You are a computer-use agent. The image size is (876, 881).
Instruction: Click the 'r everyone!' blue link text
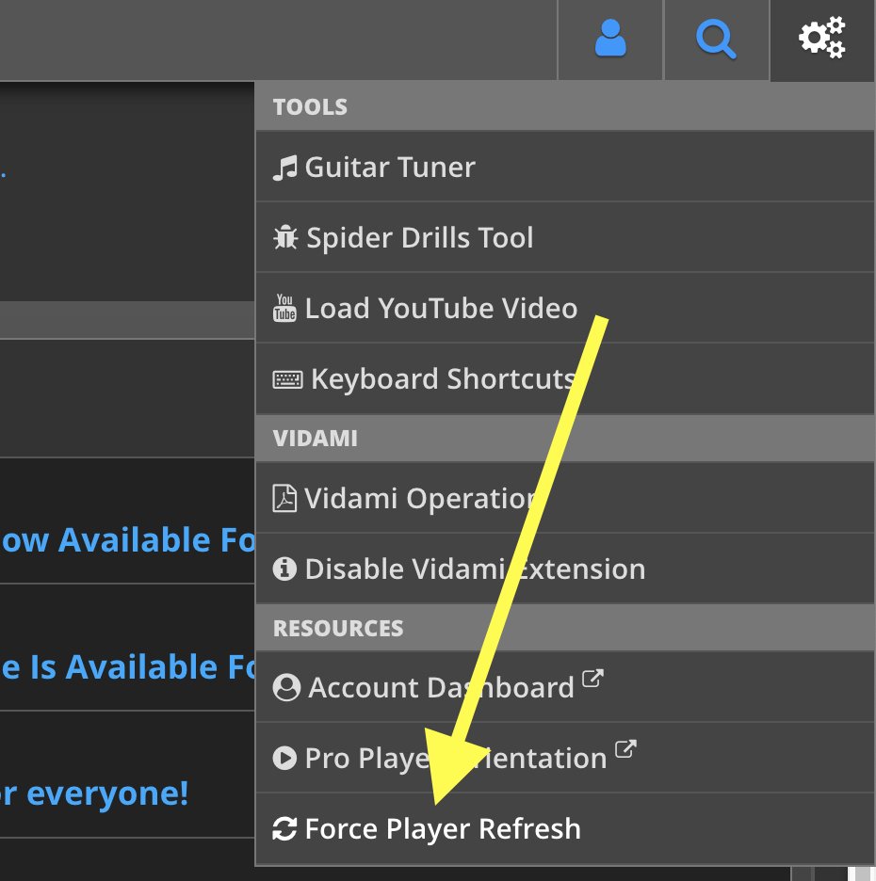(94, 793)
